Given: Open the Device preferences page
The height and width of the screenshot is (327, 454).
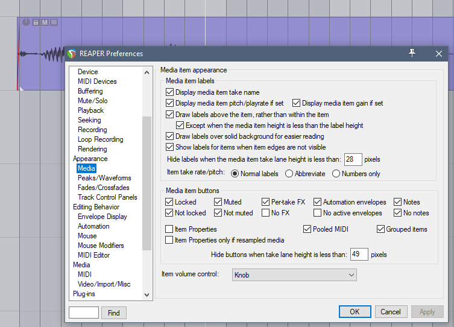Looking at the screenshot, I should 88,72.
